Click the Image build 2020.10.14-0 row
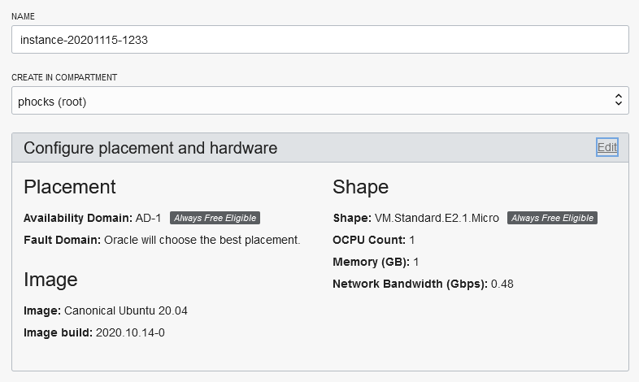The image size is (639, 382). [x=94, y=332]
